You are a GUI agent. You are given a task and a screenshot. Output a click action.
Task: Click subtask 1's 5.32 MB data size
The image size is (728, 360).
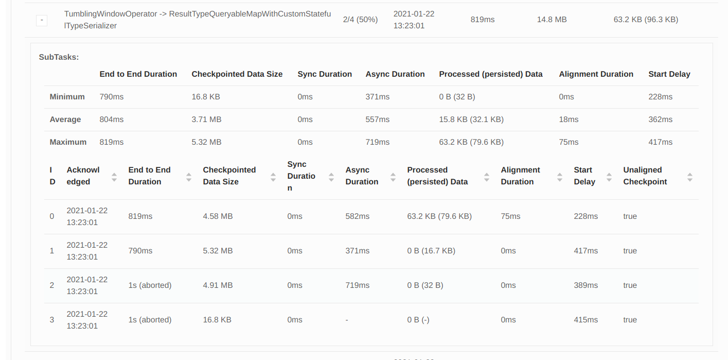pos(218,251)
